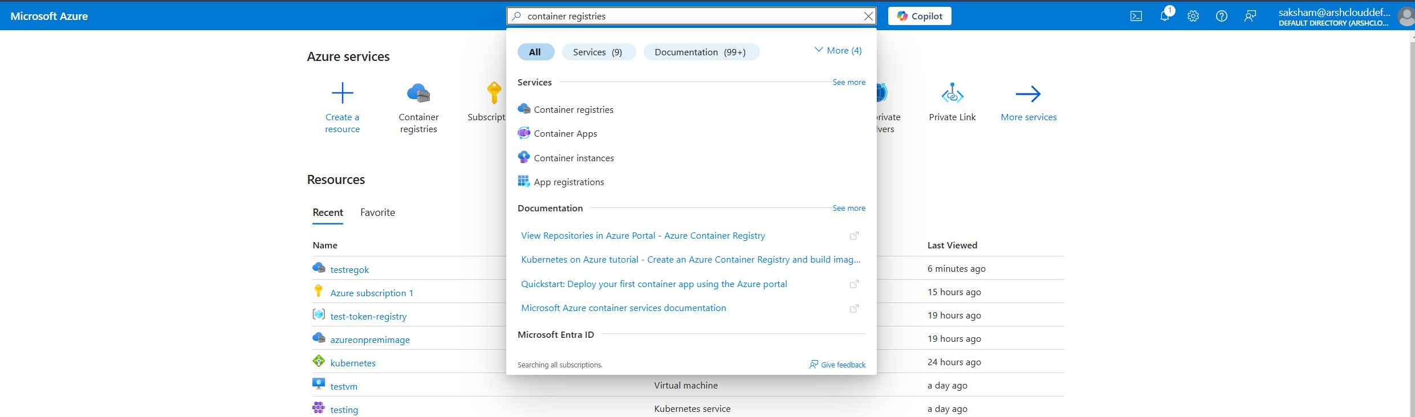Open Container registries in Azure services

click(418, 108)
